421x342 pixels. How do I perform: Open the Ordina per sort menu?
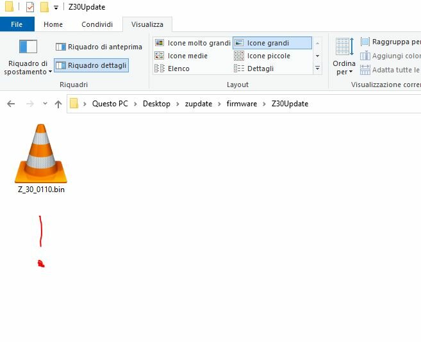point(344,56)
